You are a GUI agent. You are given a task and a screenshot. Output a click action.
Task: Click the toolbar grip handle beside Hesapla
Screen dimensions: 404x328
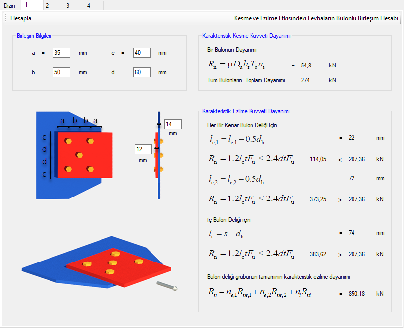pos(5,18)
